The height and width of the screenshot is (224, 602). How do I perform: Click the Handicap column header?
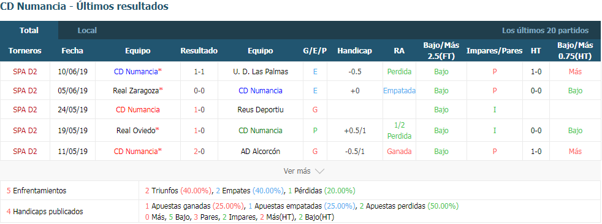tap(355, 51)
